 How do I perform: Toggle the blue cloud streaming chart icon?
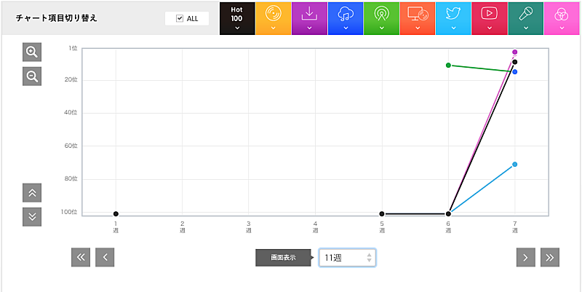[345, 18]
